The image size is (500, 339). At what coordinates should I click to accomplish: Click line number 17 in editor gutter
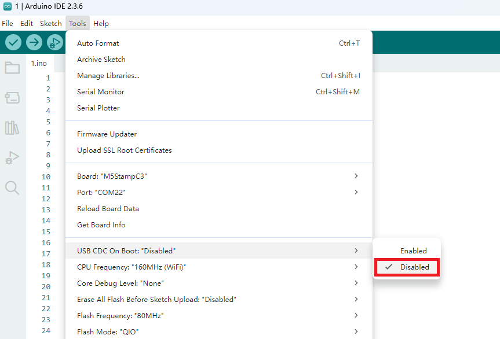pos(46,254)
